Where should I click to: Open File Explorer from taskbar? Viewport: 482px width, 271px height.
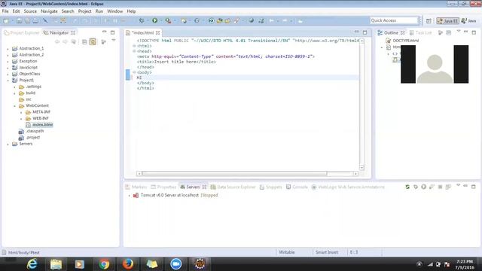tap(56, 264)
